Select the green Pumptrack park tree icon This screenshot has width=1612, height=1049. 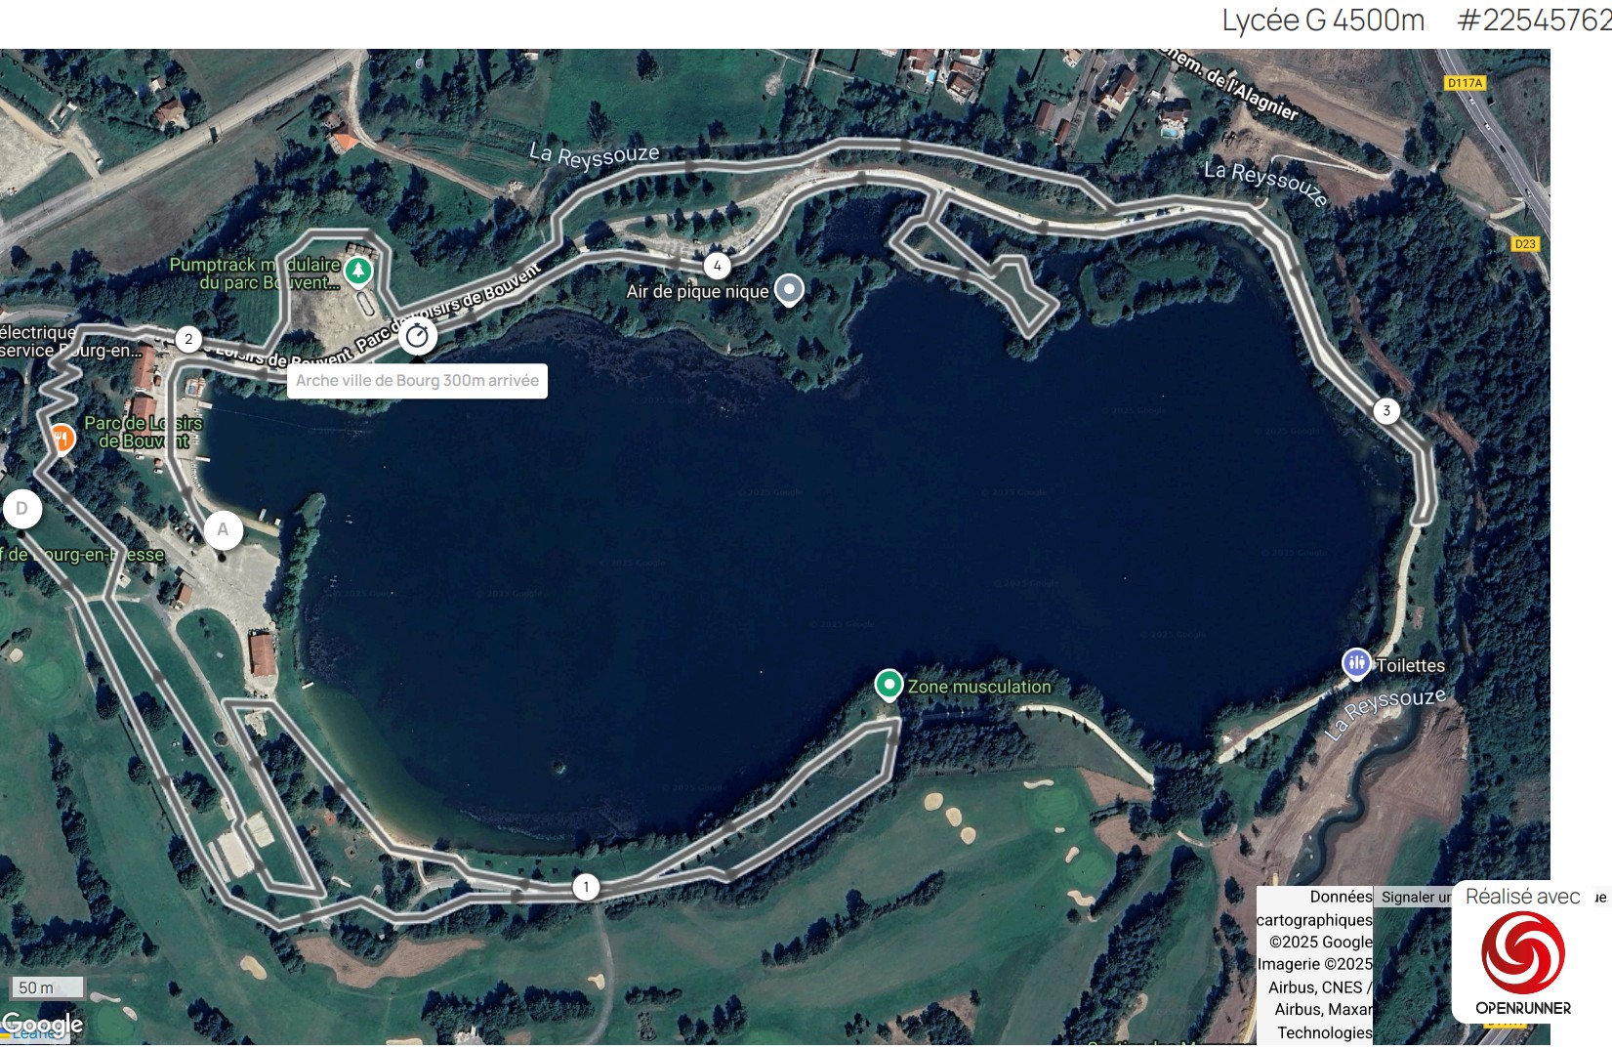click(358, 270)
